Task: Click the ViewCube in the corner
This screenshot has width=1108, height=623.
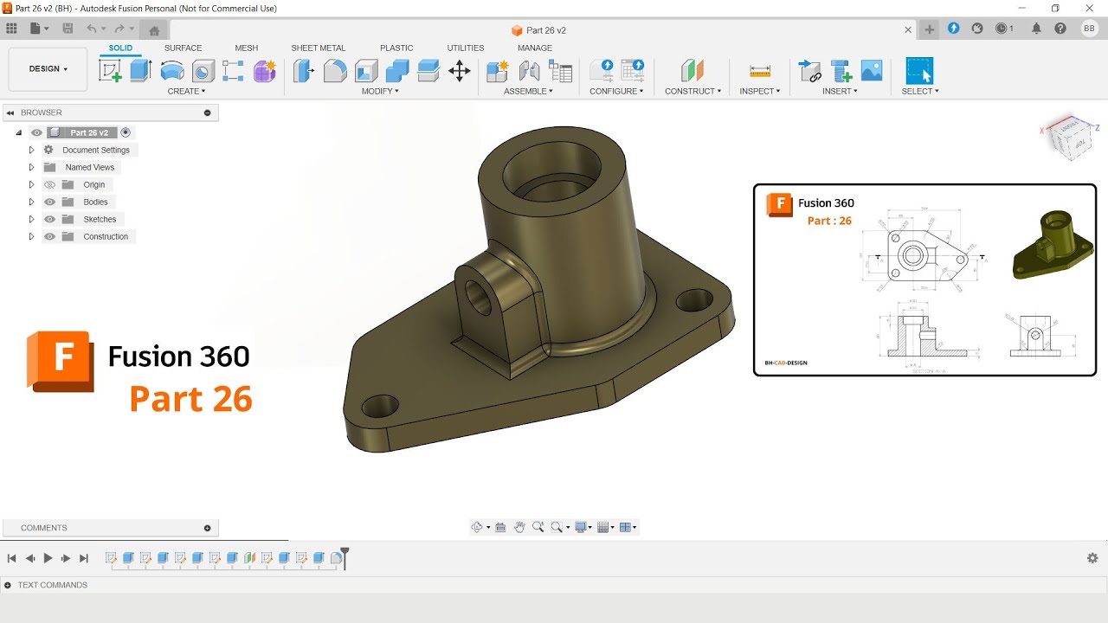Action: pyautogui.click(x=1071, y=138)
